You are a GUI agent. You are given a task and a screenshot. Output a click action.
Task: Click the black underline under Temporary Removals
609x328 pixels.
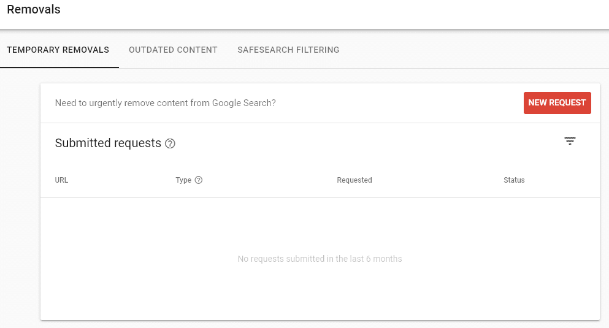[x=59, y=67]
